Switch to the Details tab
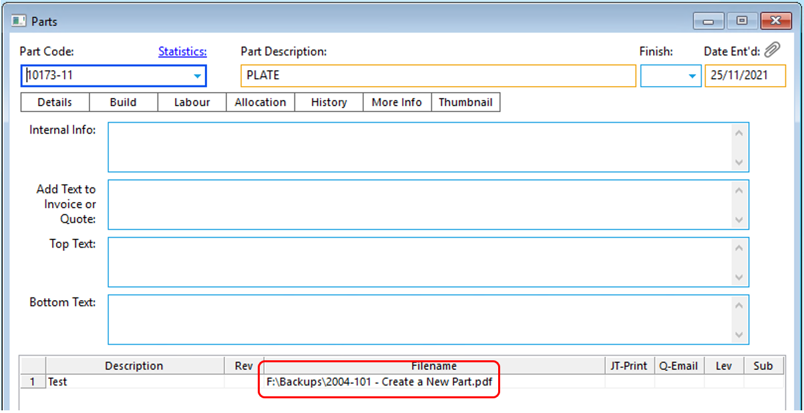 pyautogui.click(x=55, y=102)
